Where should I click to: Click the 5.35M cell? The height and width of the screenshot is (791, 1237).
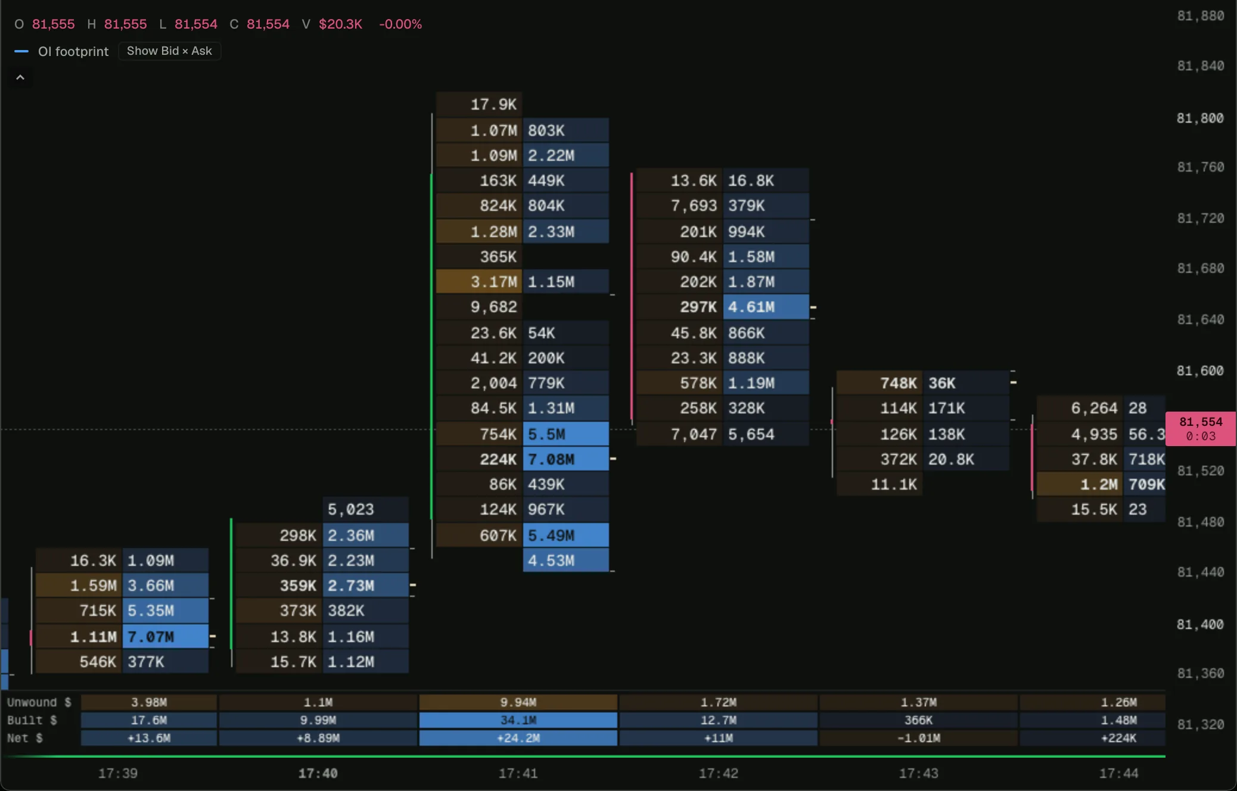point(165,611)
